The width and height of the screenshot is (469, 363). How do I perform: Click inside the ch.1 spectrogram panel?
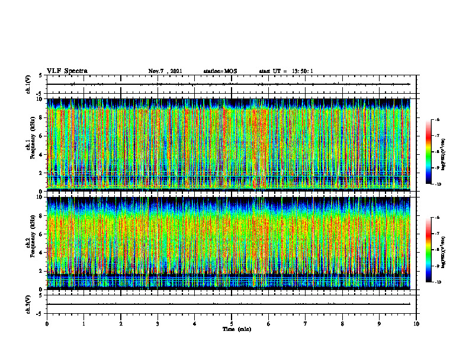[228, 145]
